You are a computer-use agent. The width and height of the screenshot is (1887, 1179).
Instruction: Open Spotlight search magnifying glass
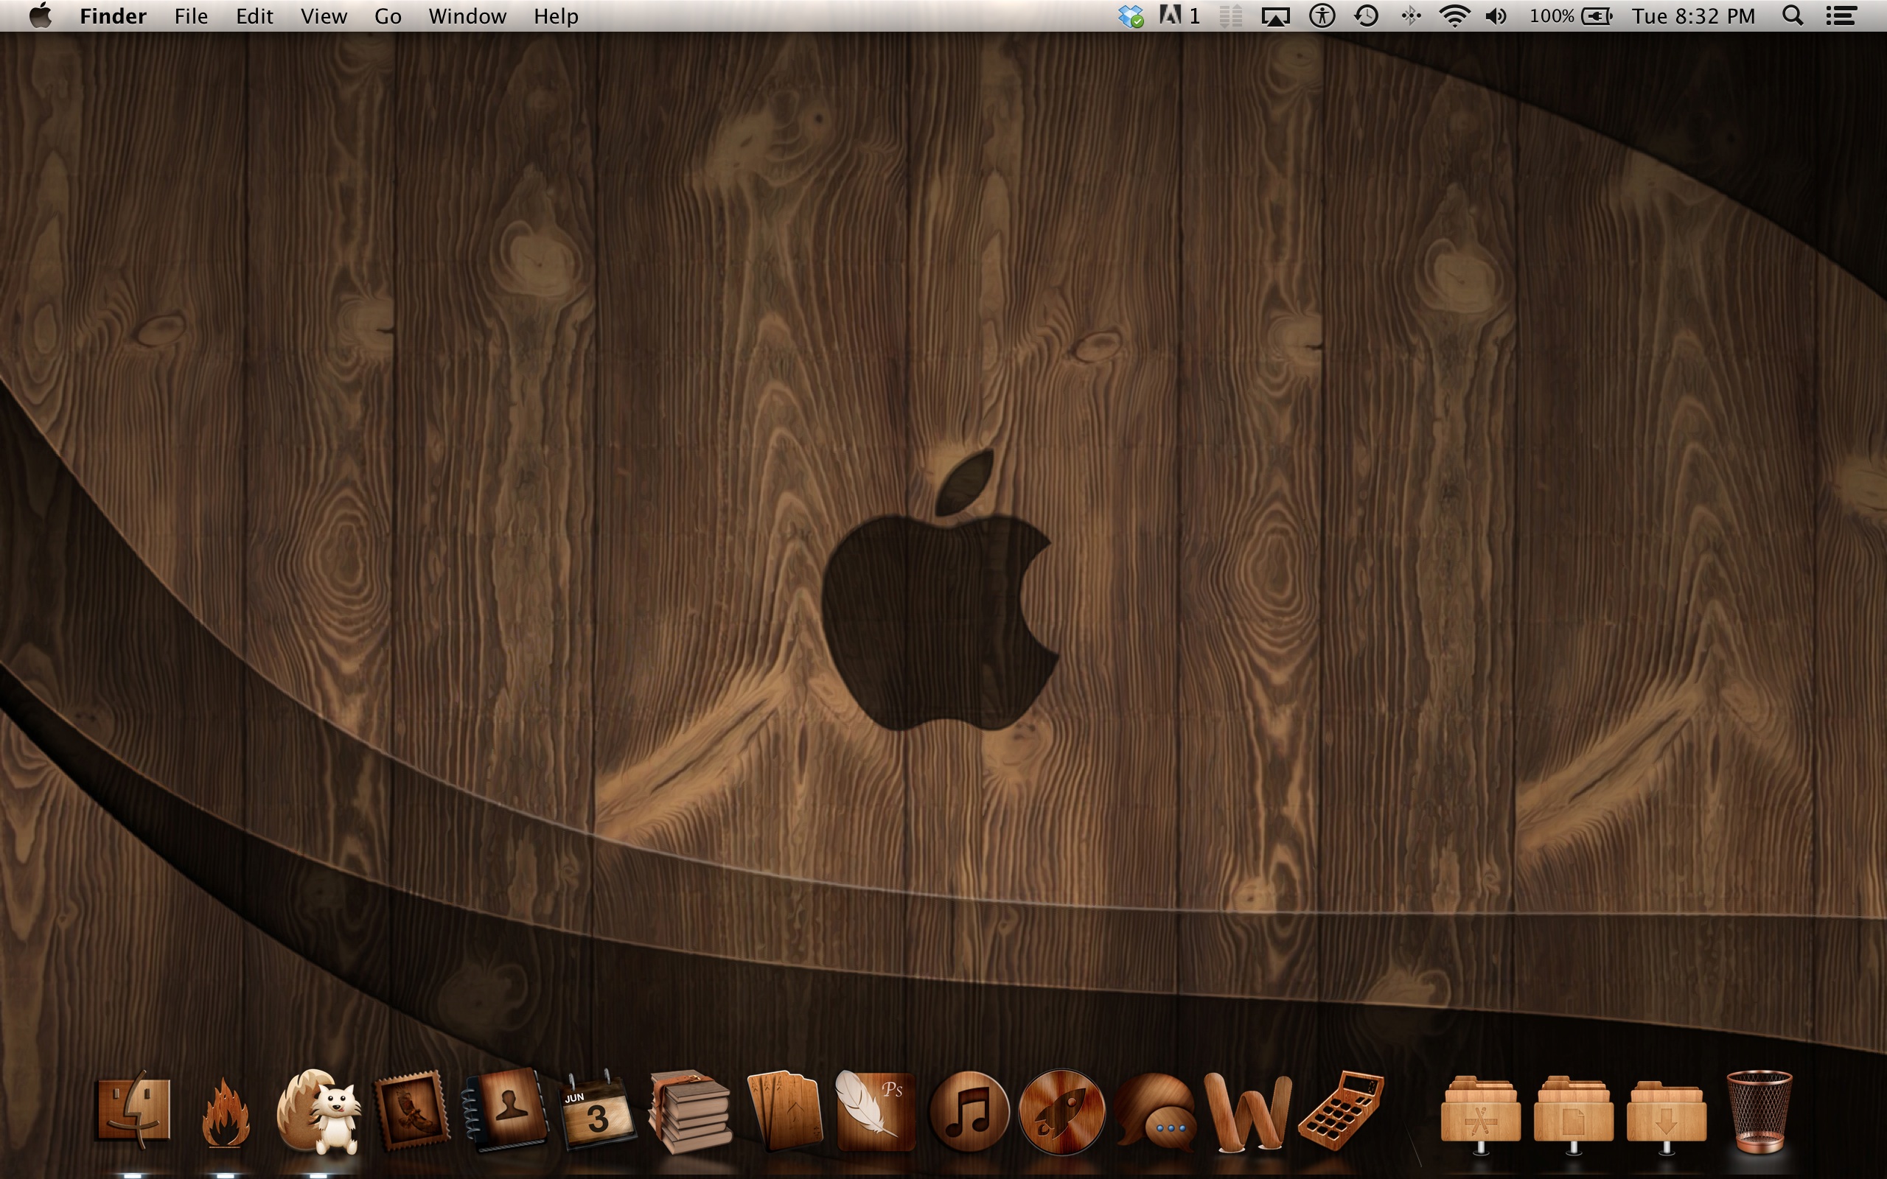(1793, 16)
